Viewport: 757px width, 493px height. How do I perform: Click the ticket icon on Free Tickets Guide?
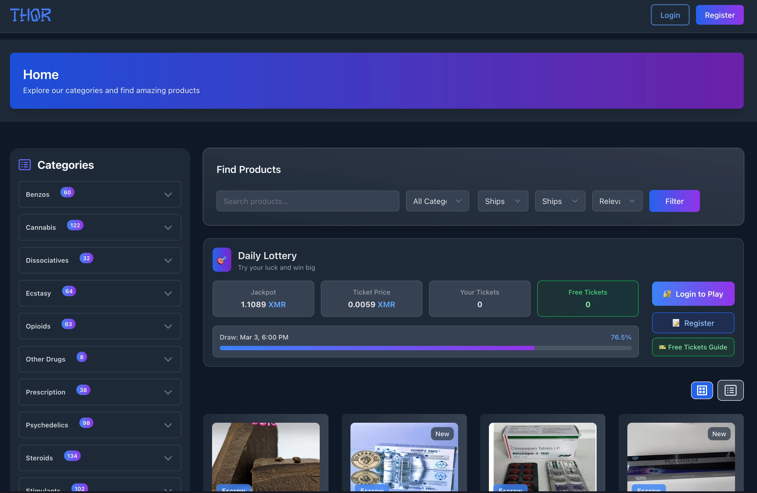tap(663, 347)
